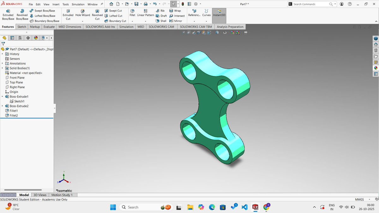
Task: Select the Draft tool
Action: click(x=161, y=16)
